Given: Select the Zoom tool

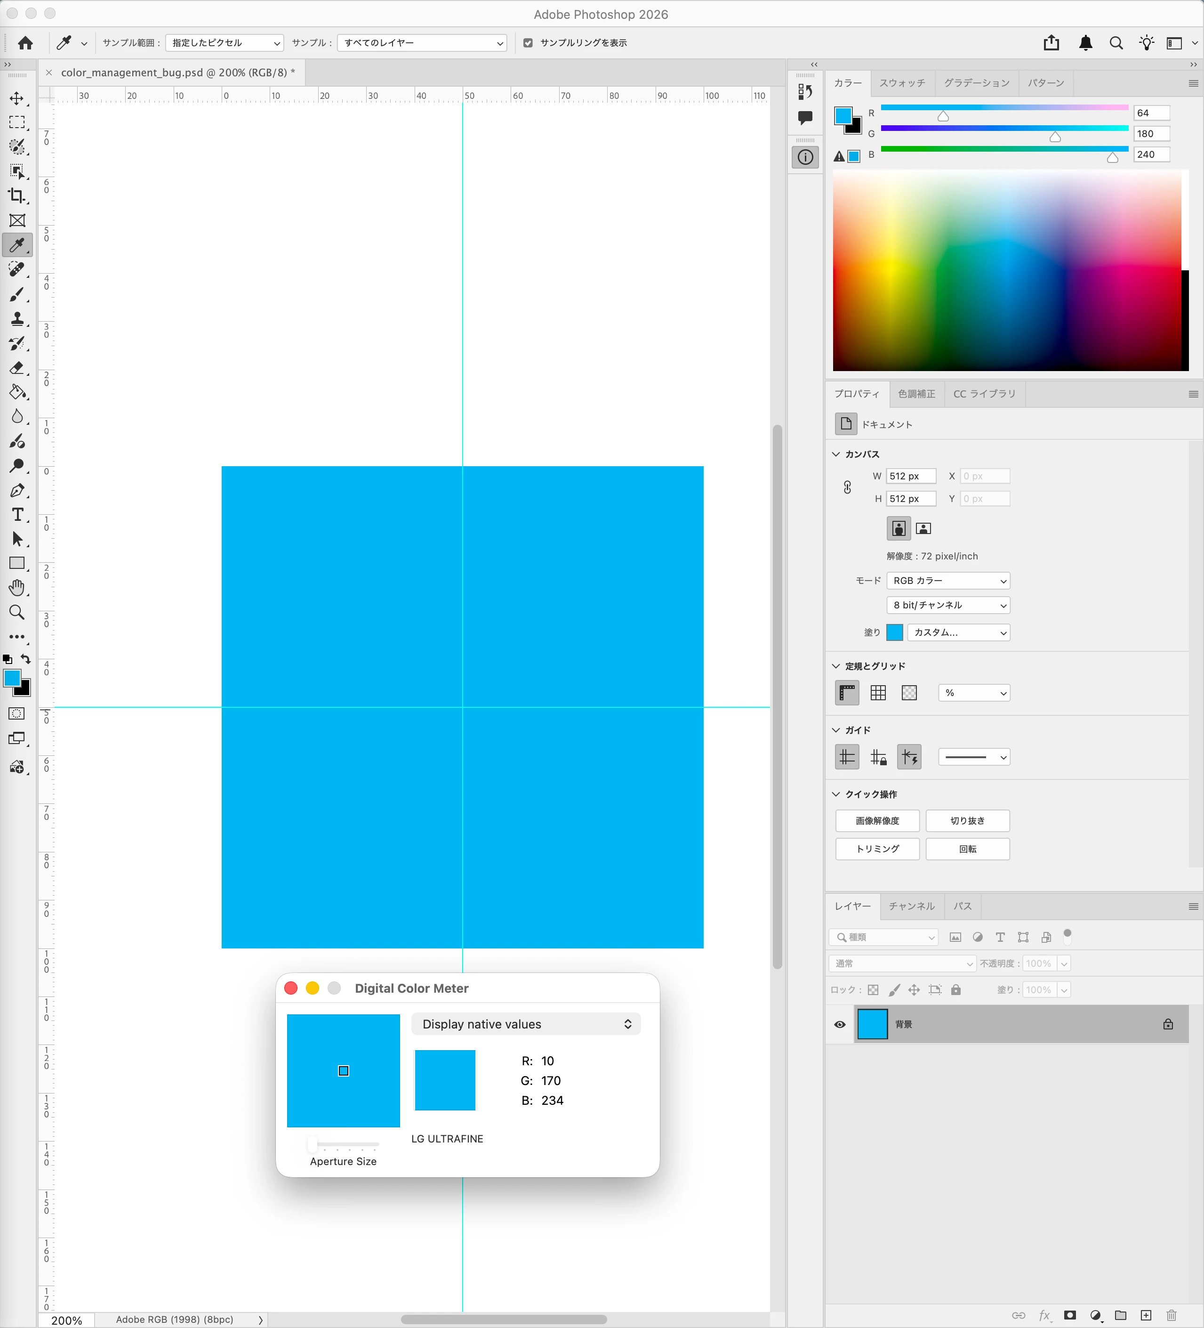Looking at the screenshot, I should click(17, 613).
